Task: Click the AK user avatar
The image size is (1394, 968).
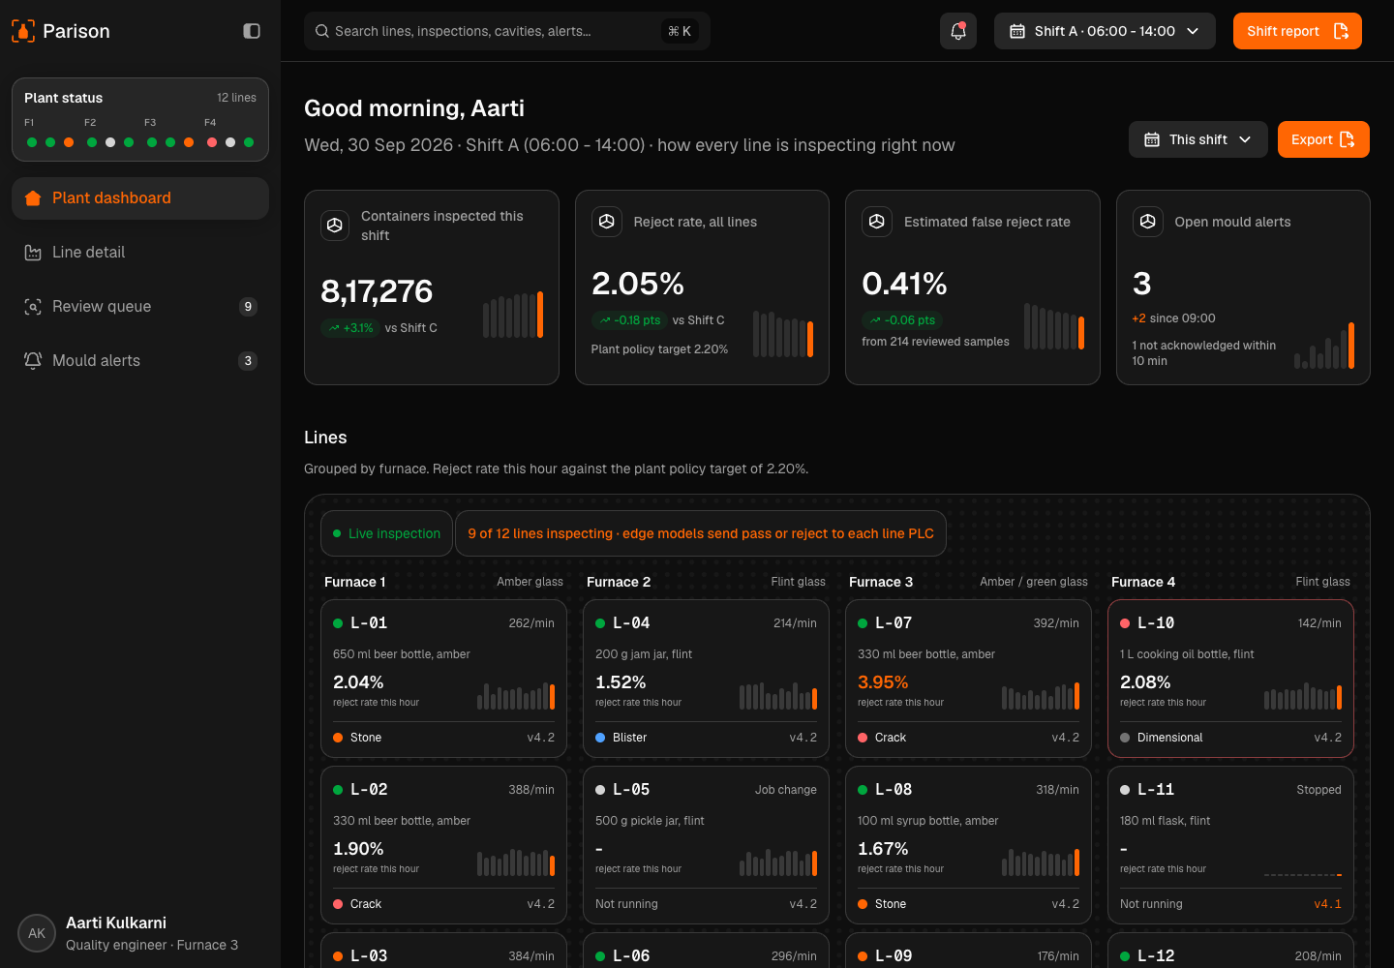Action: coord(37,933)
